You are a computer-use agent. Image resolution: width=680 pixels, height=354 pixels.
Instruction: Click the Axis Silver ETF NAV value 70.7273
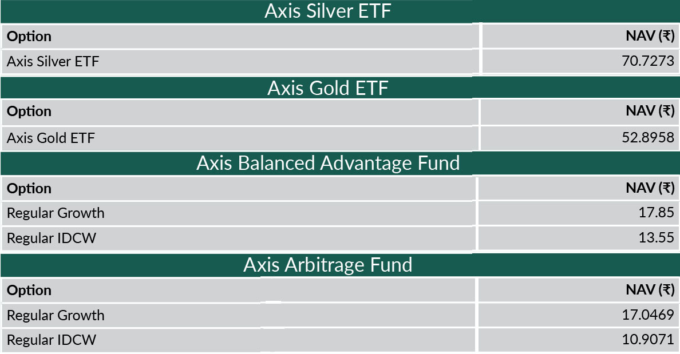click(648, 61)
